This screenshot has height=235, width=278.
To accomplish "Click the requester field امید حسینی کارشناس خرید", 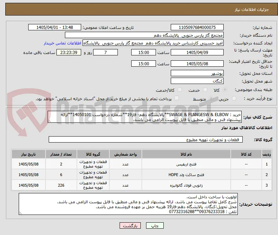I will tap(153, 43).
